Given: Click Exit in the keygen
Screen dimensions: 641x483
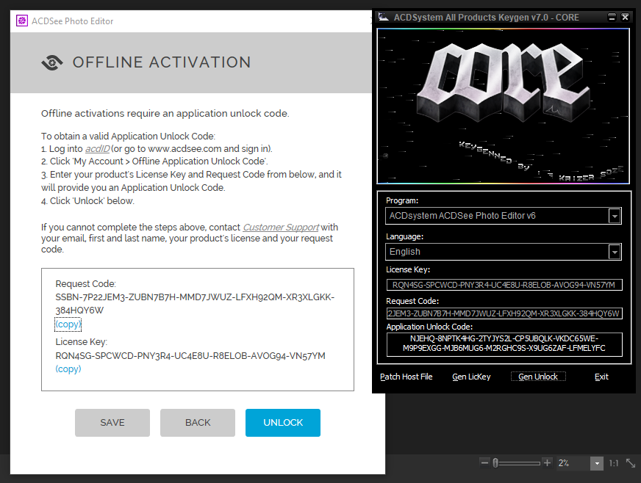Looking at the screenshot, I should (x=601, y=377).
